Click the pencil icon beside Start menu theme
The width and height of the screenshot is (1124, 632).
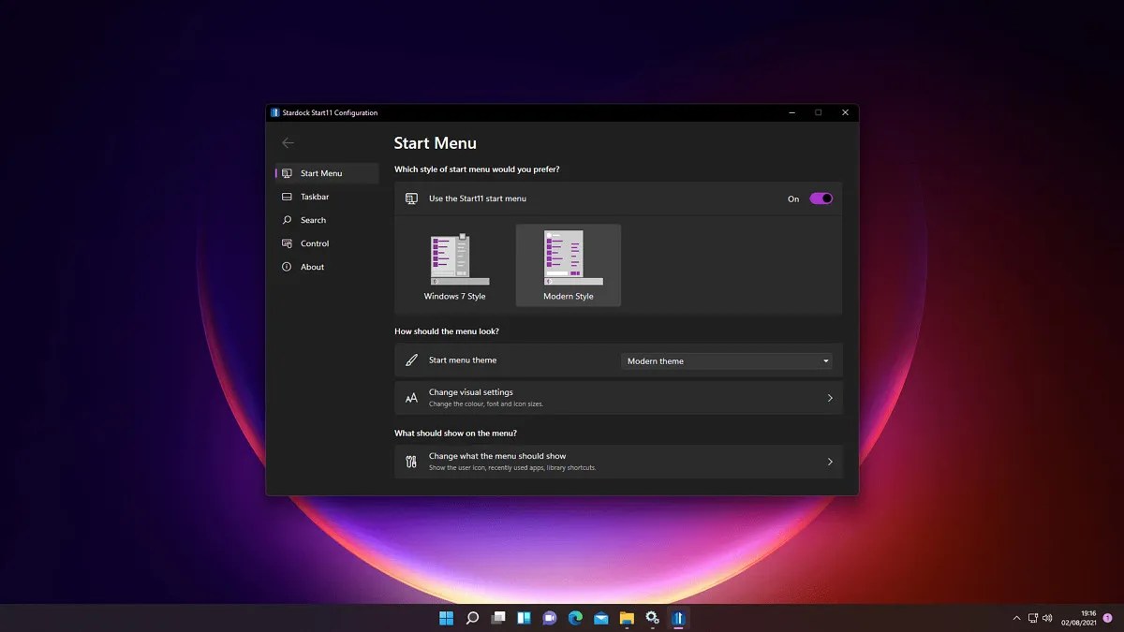click(x=410, y=360)
